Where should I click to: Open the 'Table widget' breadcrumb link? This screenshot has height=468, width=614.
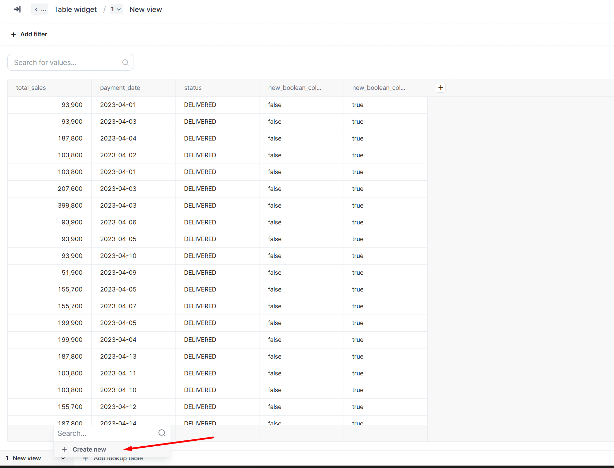coord(75,9)
